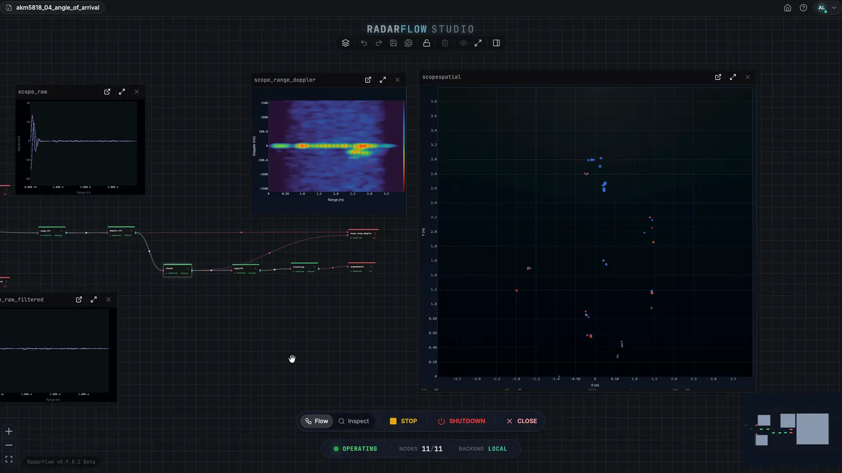Pop out scope_range_doppler in new window

(x=368, y=80)
